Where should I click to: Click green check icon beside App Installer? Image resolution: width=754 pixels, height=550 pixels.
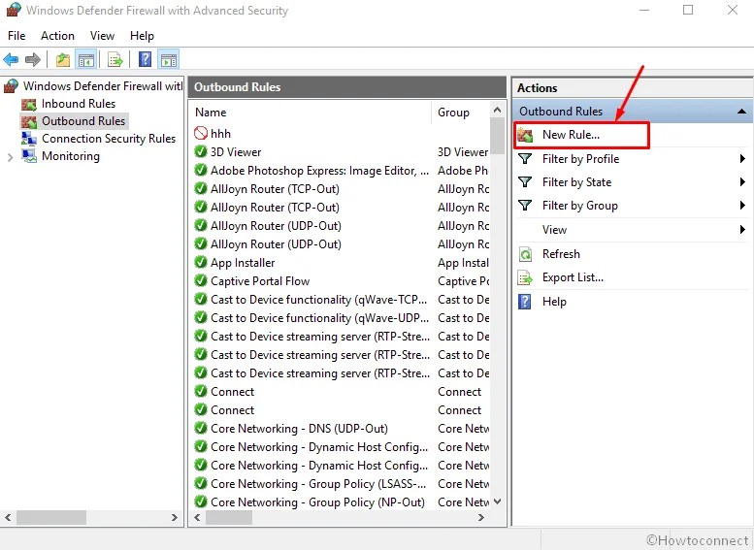pyautogui.click(x=201, y=262)
